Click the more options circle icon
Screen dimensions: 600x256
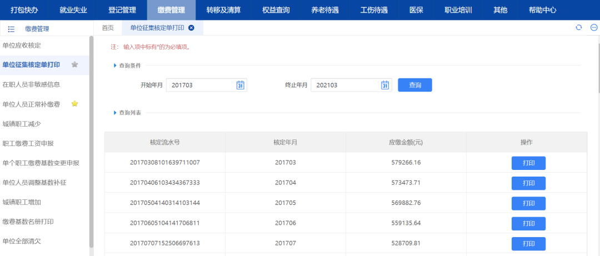coord(593,28)
